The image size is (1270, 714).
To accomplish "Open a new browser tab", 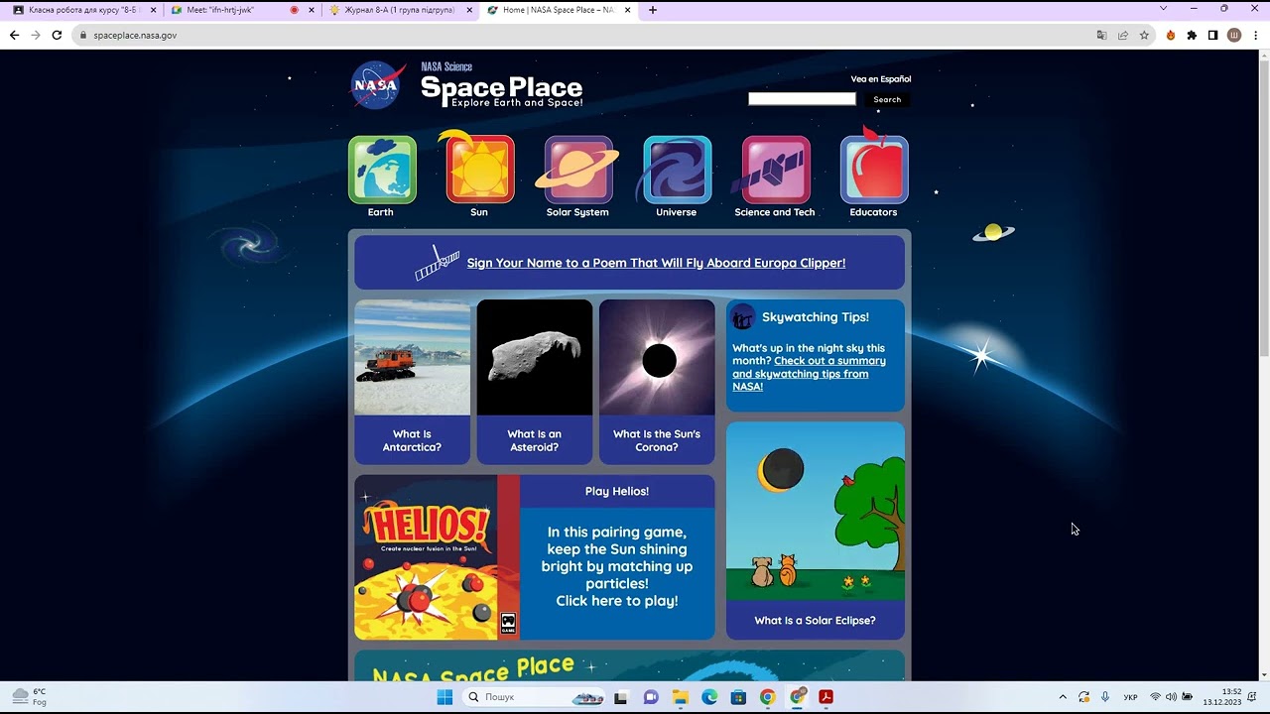I will [x=652, y=10].
